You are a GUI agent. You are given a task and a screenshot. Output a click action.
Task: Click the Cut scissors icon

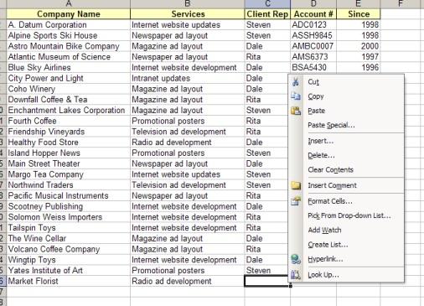[x=296, y=82]
